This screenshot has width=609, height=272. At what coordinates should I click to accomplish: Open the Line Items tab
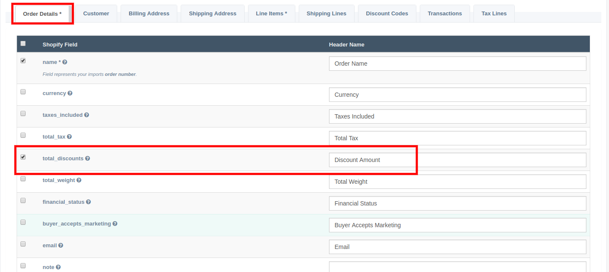pyautogui.click(x=271, y=14)
